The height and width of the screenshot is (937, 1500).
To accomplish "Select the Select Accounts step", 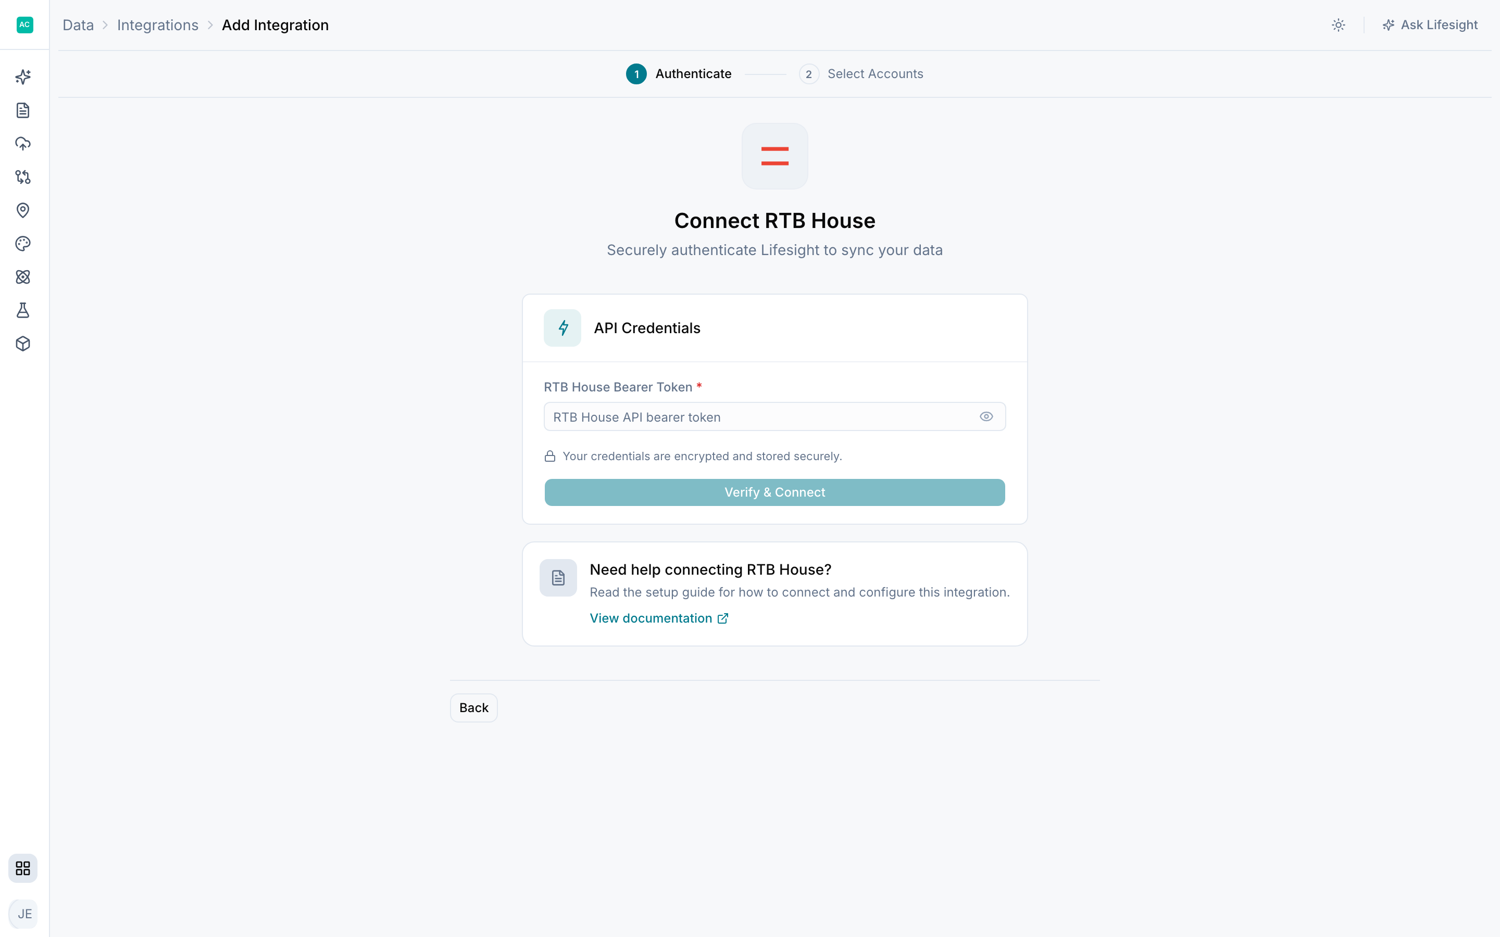I will 861,74.
